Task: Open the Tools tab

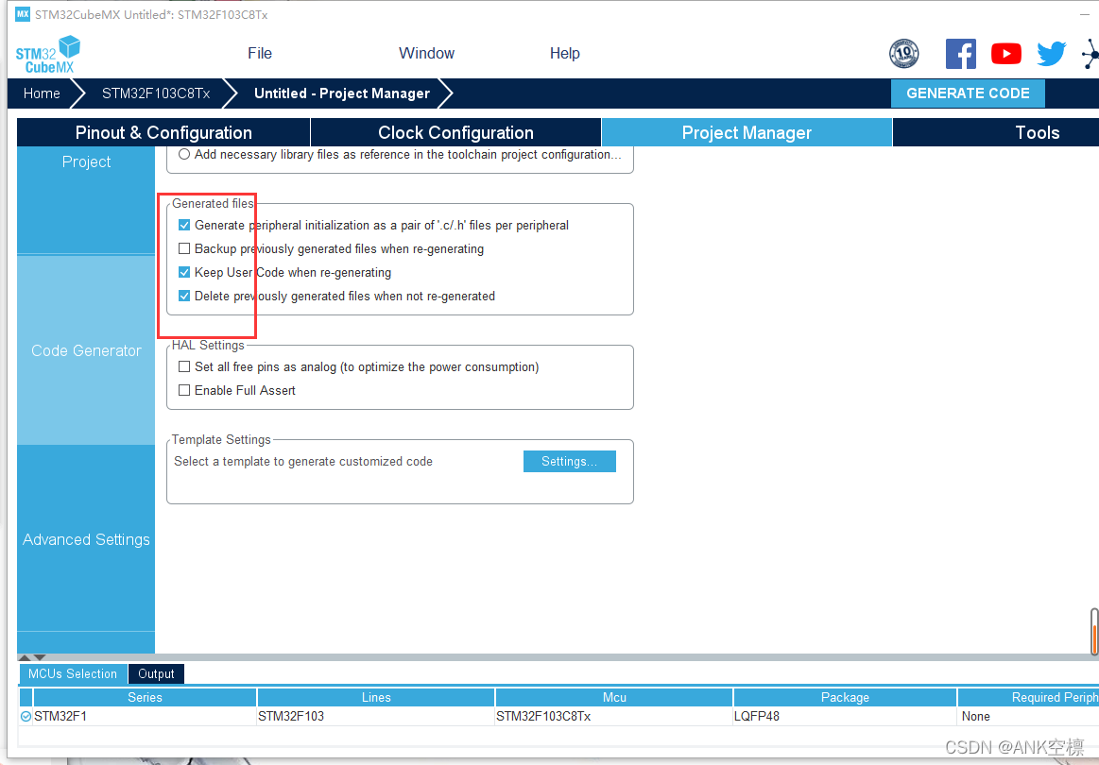Action: [x=997, y=132]
